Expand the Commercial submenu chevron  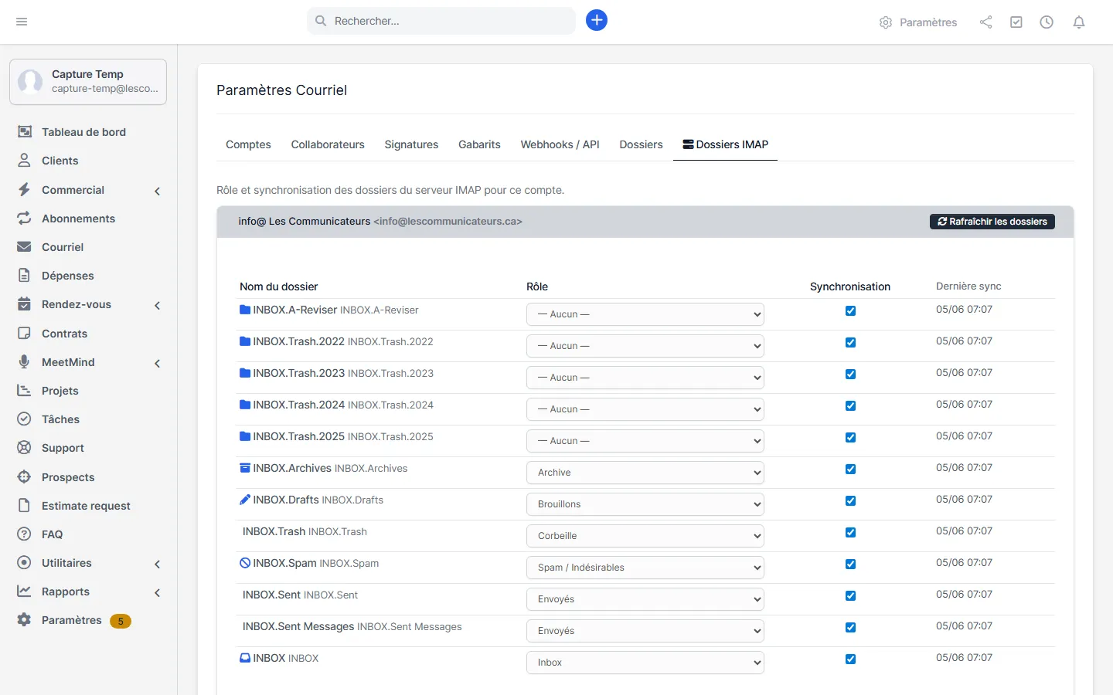(158, 191)
